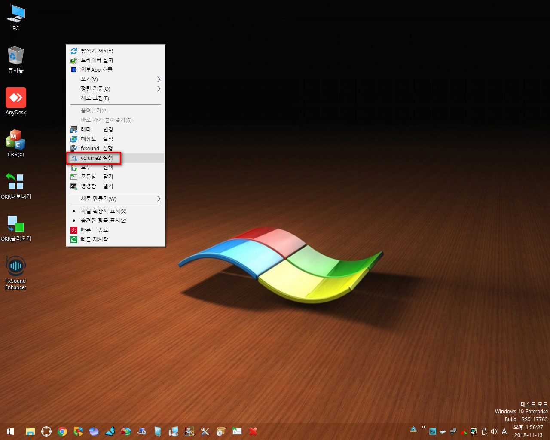Click the red X icon in the taskbar
550x440 pixels.
253,431
